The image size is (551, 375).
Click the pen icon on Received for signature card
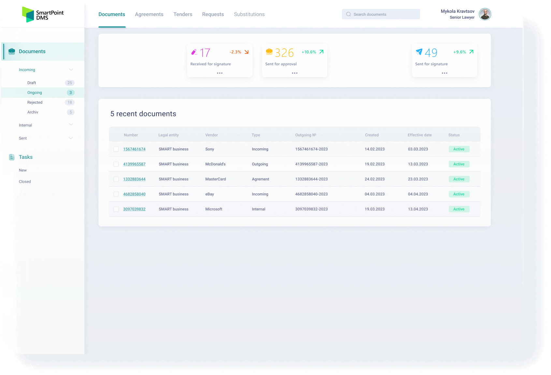point(195,52)
